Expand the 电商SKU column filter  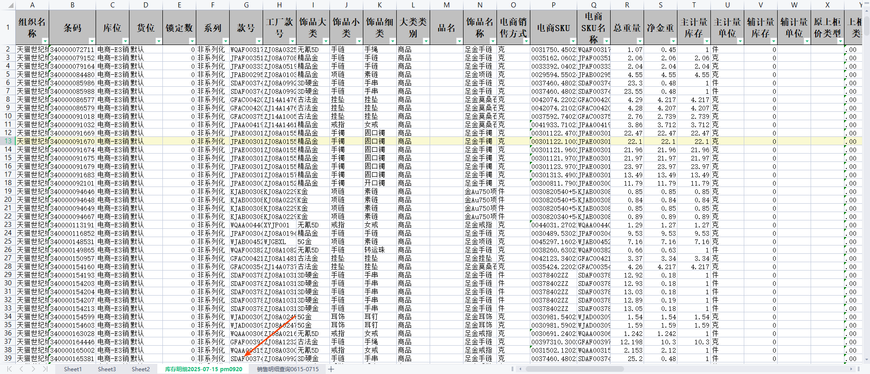[x=573, y=41]
